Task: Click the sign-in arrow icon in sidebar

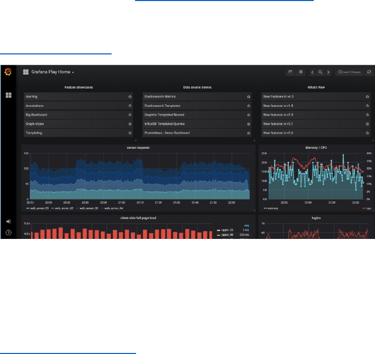Action: [8, 221]
